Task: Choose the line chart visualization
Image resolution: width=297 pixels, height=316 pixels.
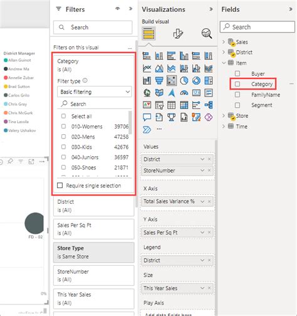Action: (147, 68)
